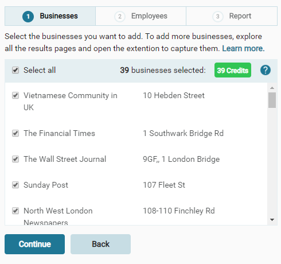Click the Back button

100,244
